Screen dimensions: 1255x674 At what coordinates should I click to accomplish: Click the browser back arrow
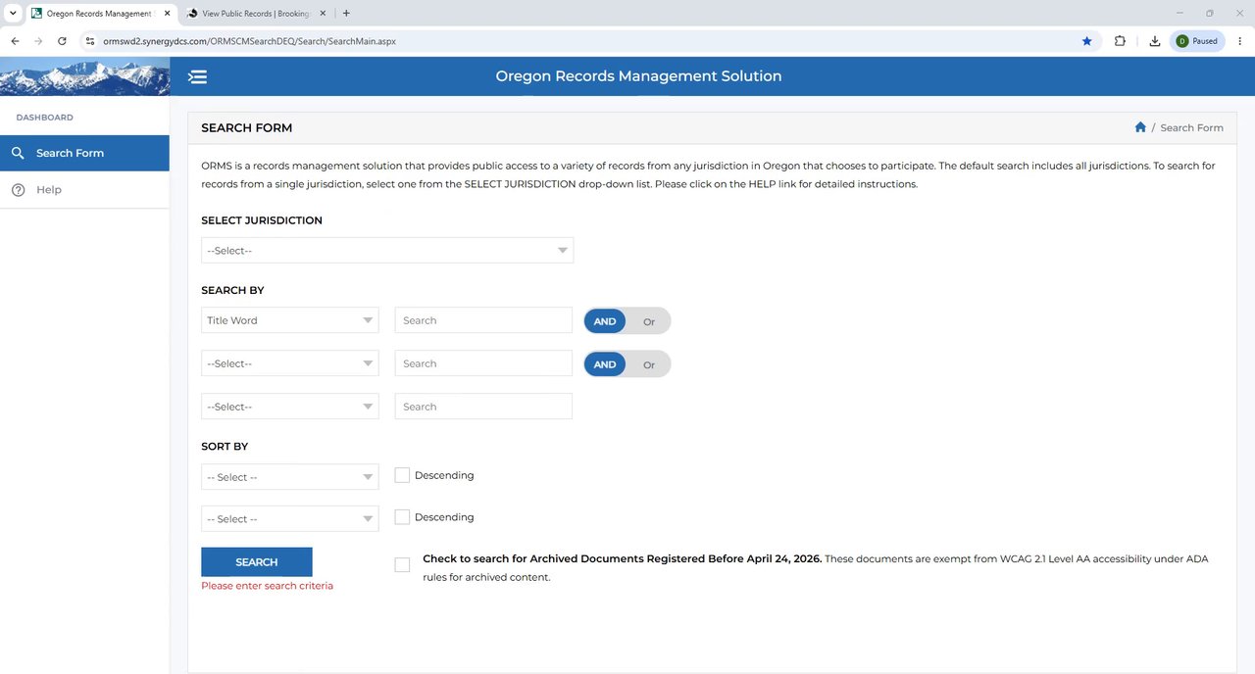click(x=15, y=41)
